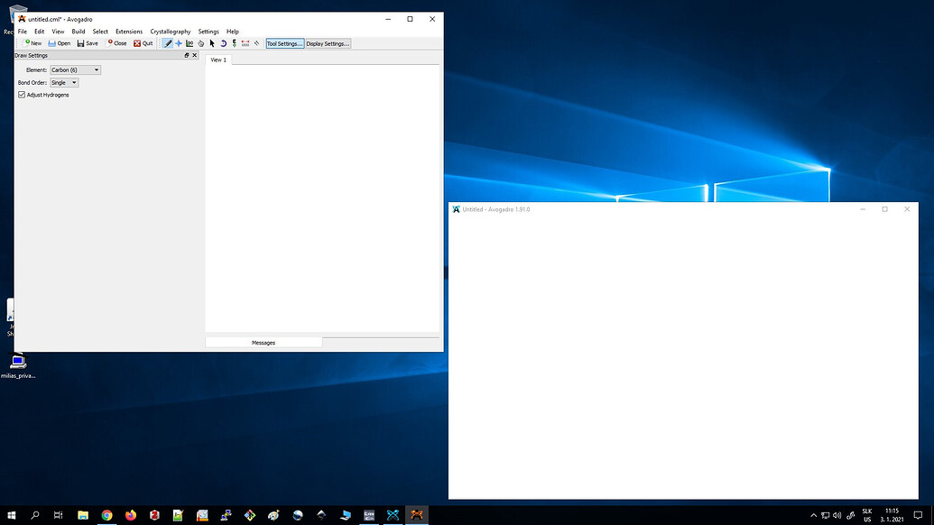Viewport: 934px width, 525px height.
Task: Open the volume control in system tray
Action: pyautogui.click(x=837, y=515)
